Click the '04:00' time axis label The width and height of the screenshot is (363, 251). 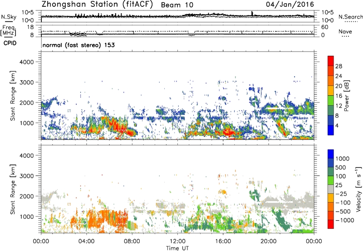click(86, 241)
